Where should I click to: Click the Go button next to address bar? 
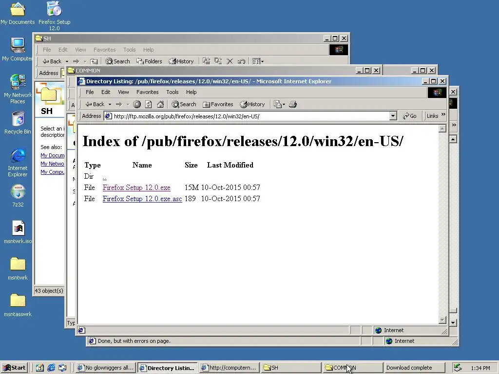[409, 116]
